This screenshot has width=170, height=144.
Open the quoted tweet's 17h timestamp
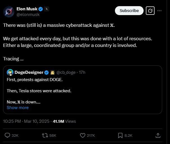click(x=82, y=72)
